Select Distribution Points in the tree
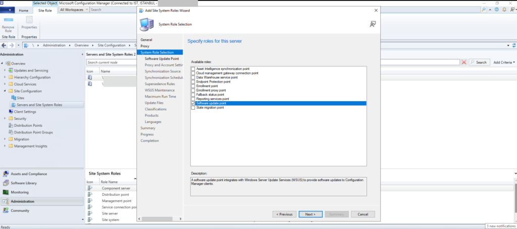517x229 pixels. (x=28, y=125)
